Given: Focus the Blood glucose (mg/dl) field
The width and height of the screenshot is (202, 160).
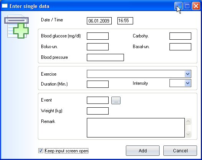Looking at the screenshot, I should (x=98, y=36).
